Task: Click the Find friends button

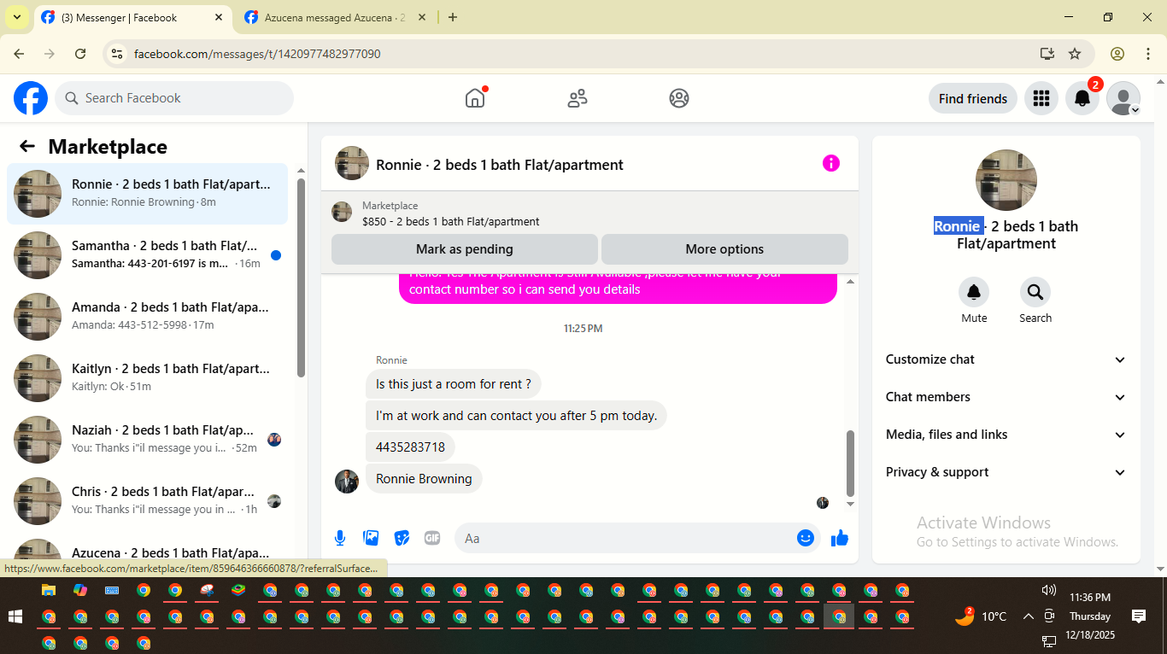Action: click(x=973, y=98)
